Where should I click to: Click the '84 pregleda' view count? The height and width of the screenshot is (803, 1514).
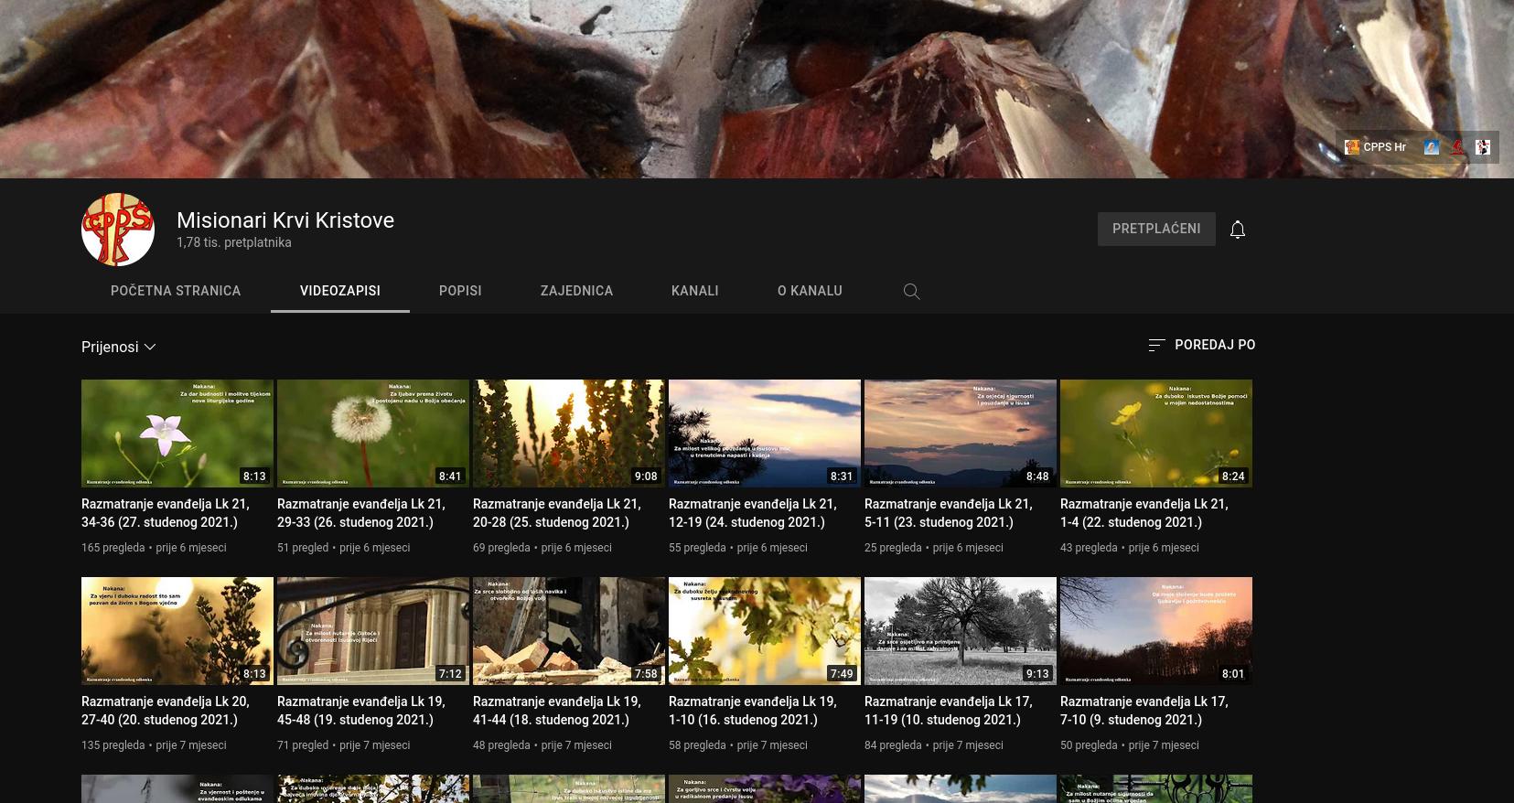893,745
